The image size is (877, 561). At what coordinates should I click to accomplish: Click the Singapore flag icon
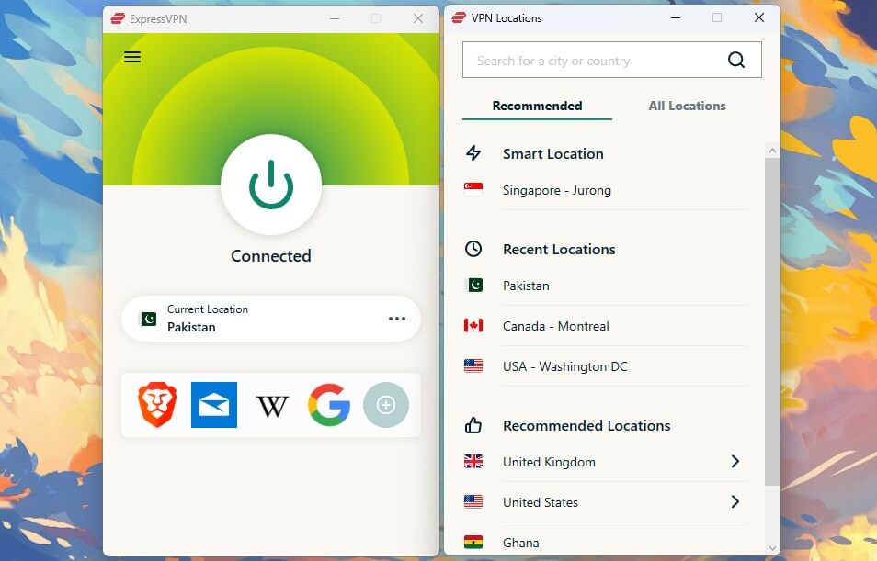(473, 189)
